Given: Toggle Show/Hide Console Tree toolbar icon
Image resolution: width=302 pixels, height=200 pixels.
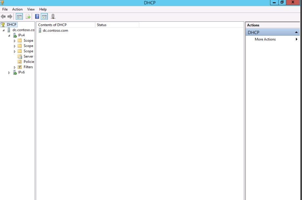Looking at the screenshot, I should point(19,16).
